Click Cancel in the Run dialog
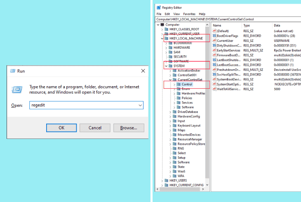The image size is (301, 202). click(x=95, y=128)
